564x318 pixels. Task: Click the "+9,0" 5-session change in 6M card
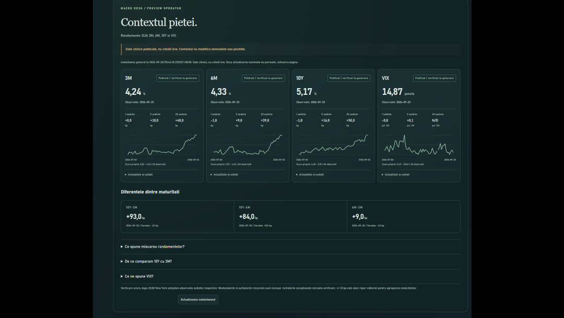coord(239,120)
